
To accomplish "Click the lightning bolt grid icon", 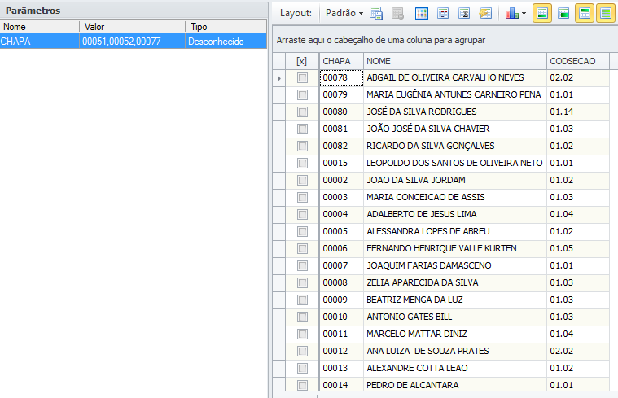I will click(x=485, y=13).
